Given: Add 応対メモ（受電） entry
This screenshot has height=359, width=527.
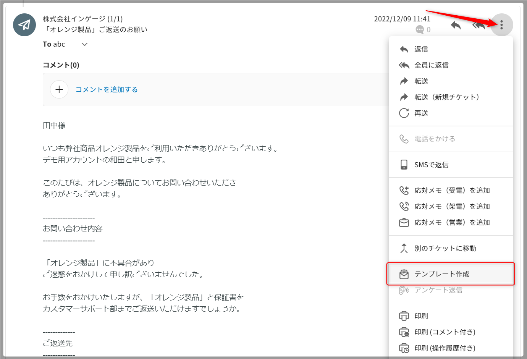Looking at the screenshot, I should coord(452,191).
